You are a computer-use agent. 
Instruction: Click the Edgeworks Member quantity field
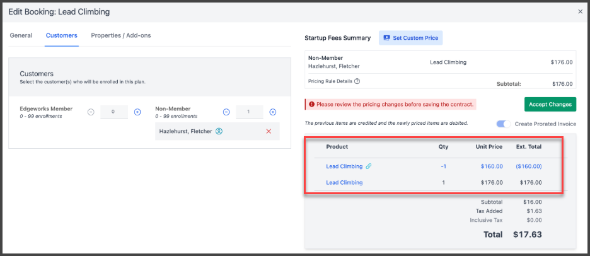(114, 112)
